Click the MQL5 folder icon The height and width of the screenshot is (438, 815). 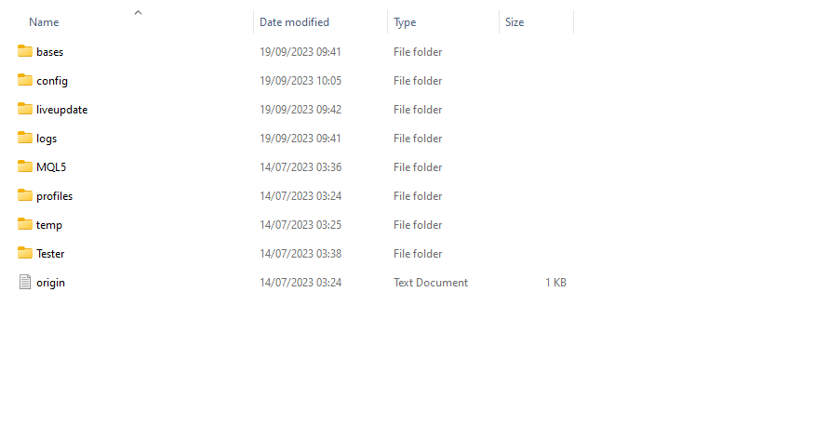click(25, 166)
